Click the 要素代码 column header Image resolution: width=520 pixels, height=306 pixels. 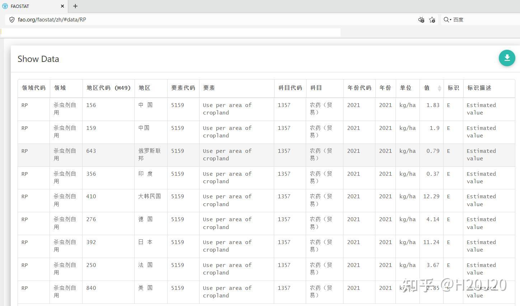coord(183,88)
